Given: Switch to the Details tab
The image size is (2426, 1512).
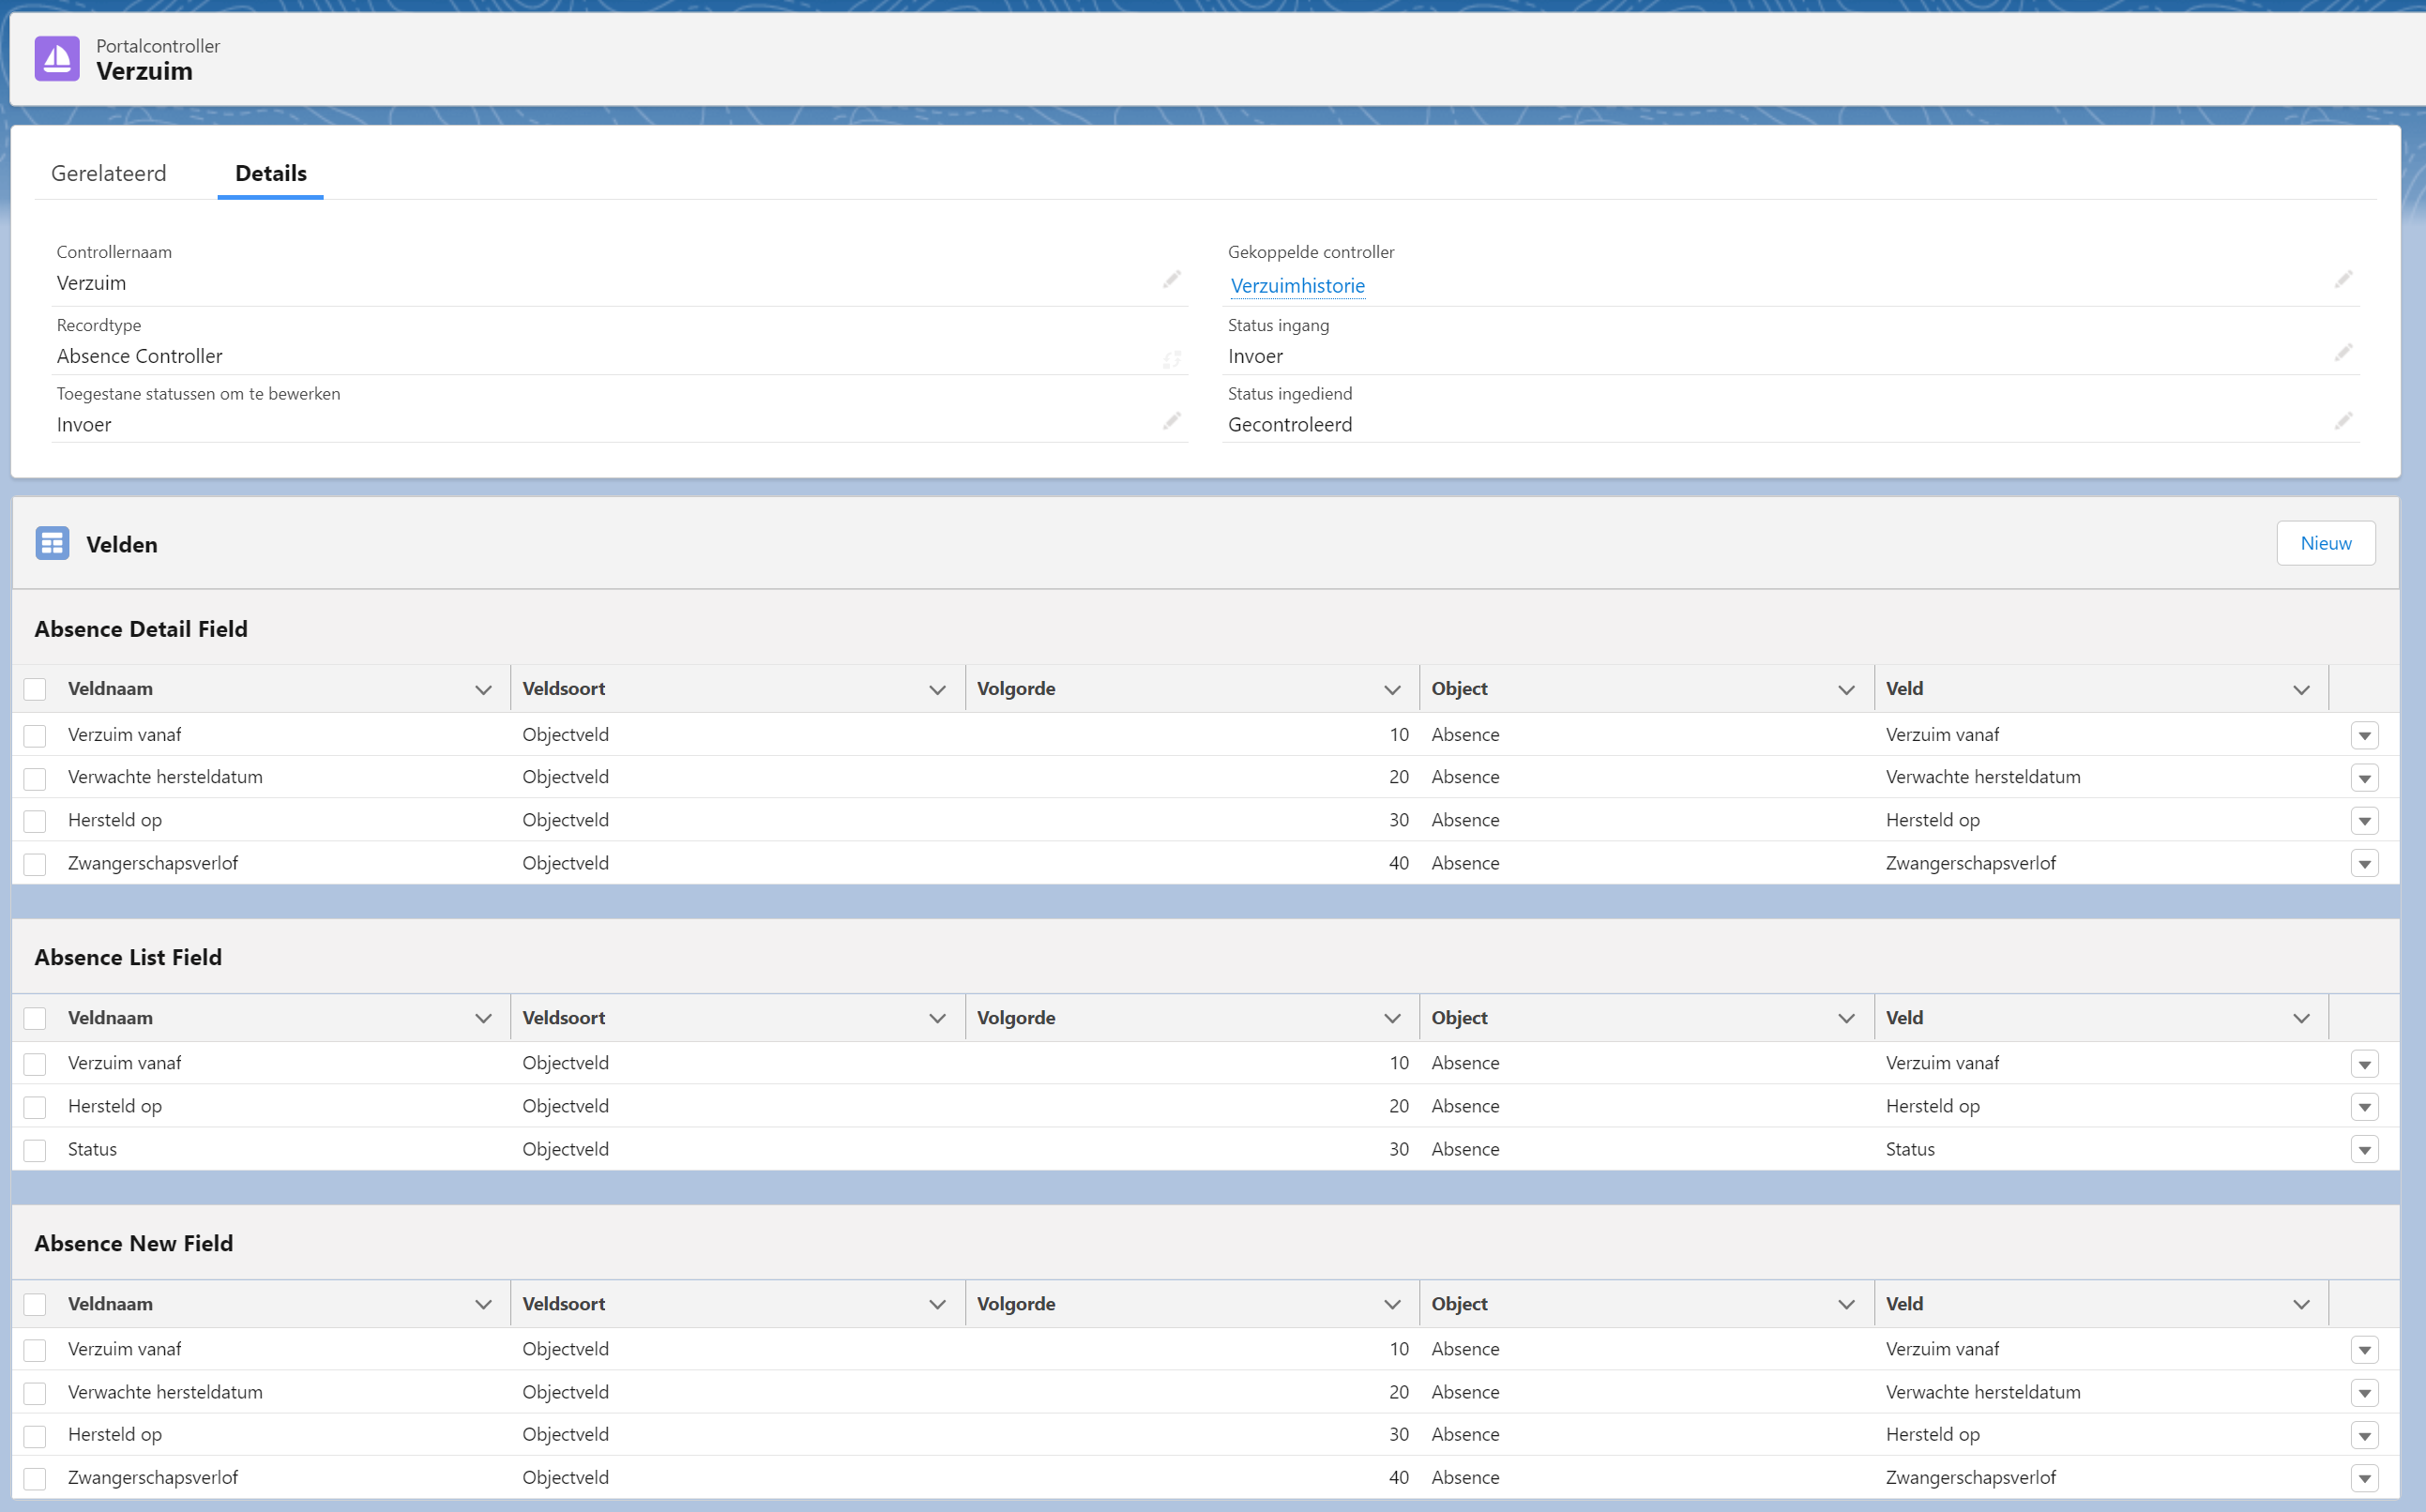Looking at the screenshot, I should coord(271,173).
